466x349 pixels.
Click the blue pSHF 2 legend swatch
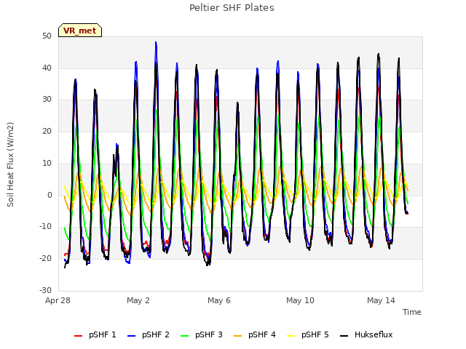click(x=131, y=336)
